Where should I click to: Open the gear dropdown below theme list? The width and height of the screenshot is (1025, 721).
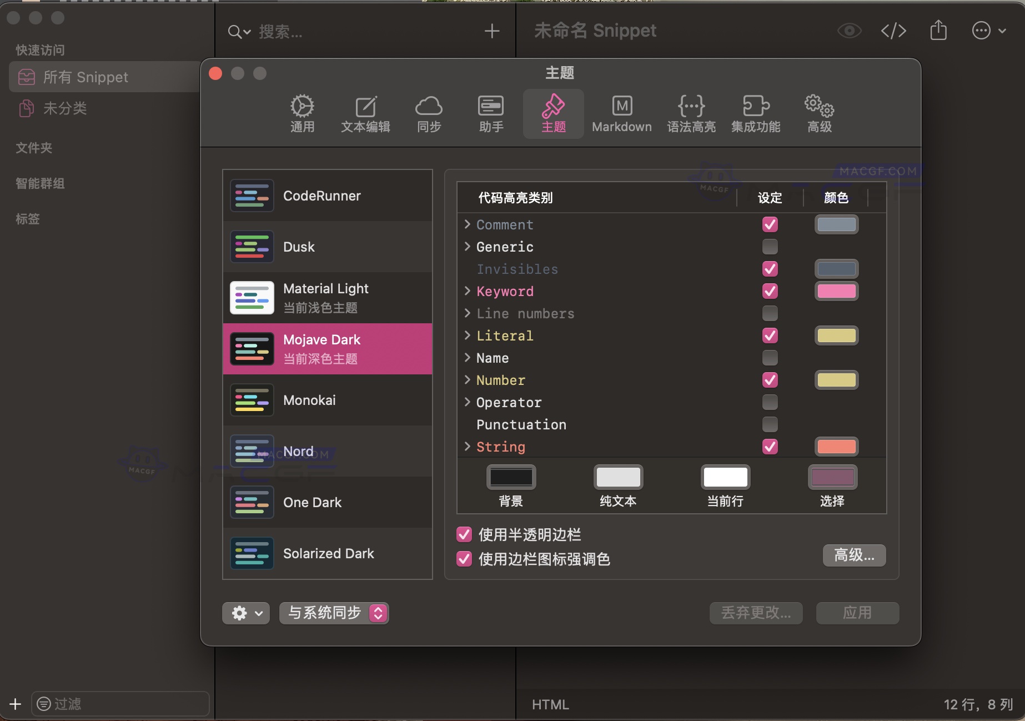click(x=245, y=613)
